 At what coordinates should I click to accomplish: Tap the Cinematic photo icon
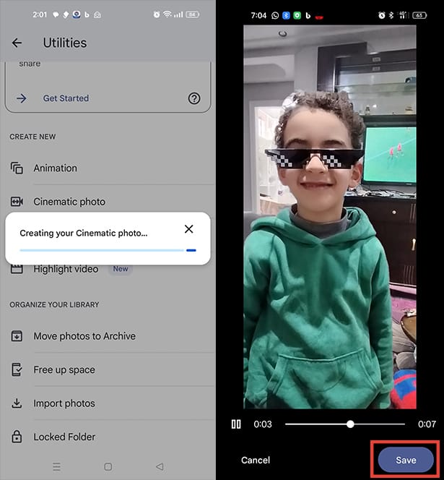17,202
